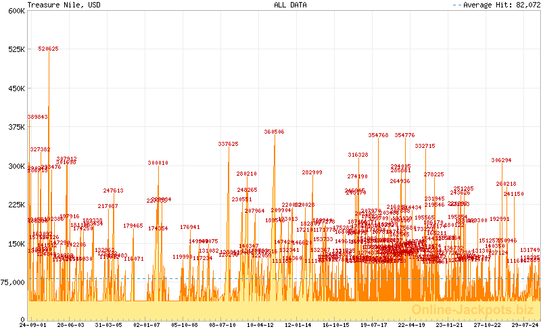Click the 600K y-axis label
Image resolution: width=541 pixels, height=331 pixels.
pyautogui.click(x=14, y=11)
